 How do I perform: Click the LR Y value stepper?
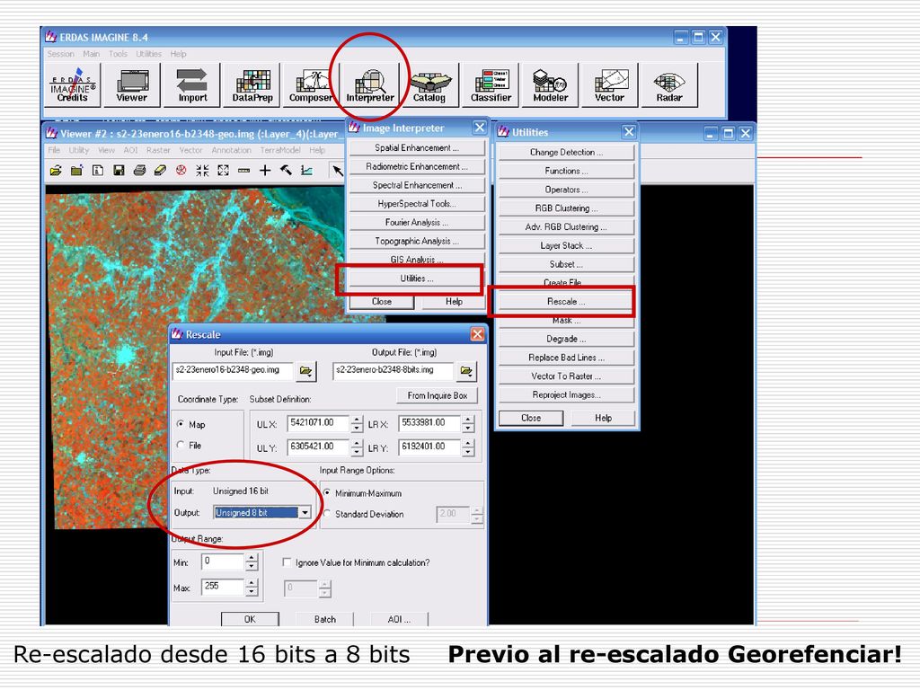(x=467, y=447)
